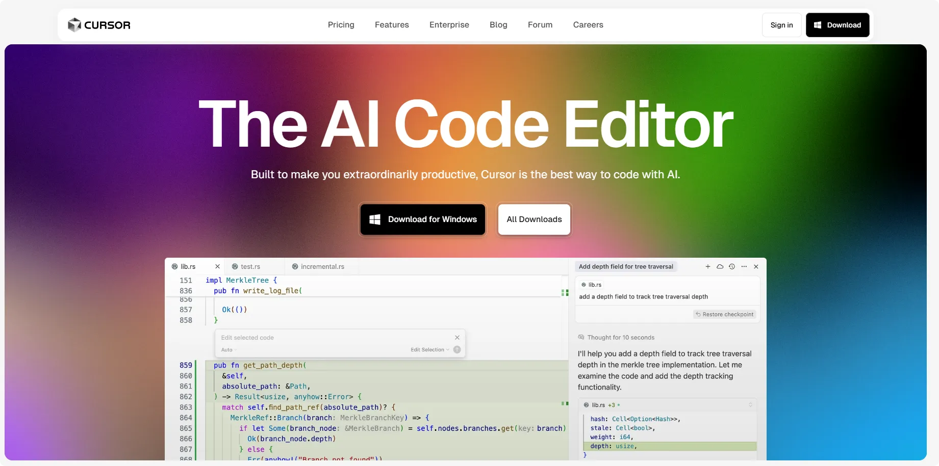Click Download for Windows button
Image resolution: width=939 pixels, height=466 pixels.
pyautogui.click(x=423, y=220)
